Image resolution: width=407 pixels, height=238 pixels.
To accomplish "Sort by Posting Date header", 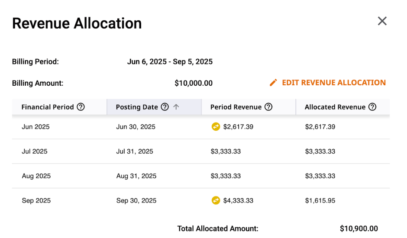I will pyautogui.click(x=137, y=107).
